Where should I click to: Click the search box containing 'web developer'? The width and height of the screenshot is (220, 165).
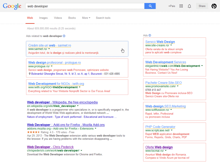pos(85,6)
